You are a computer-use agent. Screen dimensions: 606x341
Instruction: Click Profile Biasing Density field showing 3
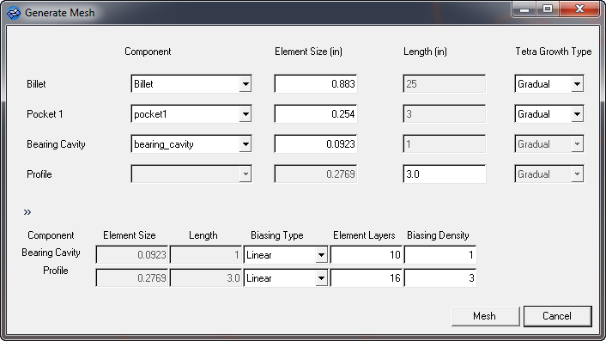tap(440, 278)
